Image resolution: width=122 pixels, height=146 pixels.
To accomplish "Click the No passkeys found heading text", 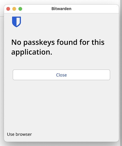I will click(x=58, y=47).
